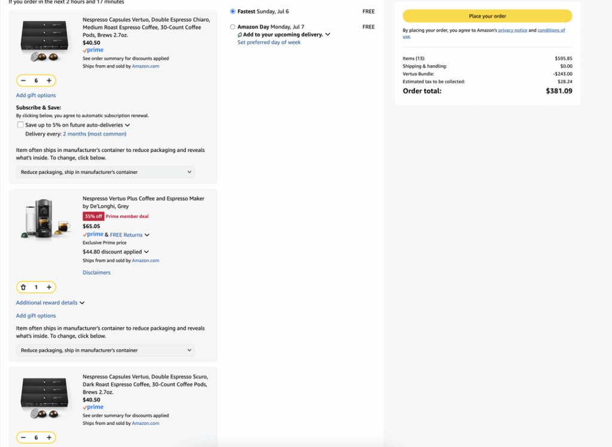The width and height of the screenshot is (612, 447).
Task: Expand Additional reward details section
Action: (50, 303)
